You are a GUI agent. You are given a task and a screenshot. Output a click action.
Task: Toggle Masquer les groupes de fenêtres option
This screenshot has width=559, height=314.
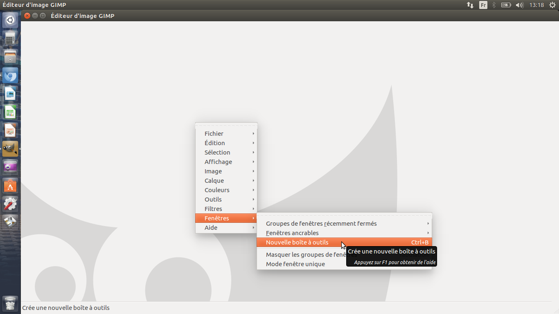[345, 255]
